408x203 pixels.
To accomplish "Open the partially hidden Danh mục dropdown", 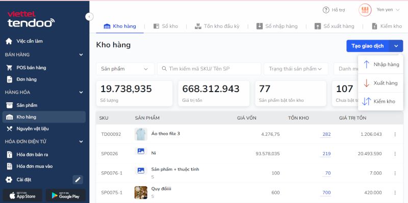I will click(x=346, y=69).
